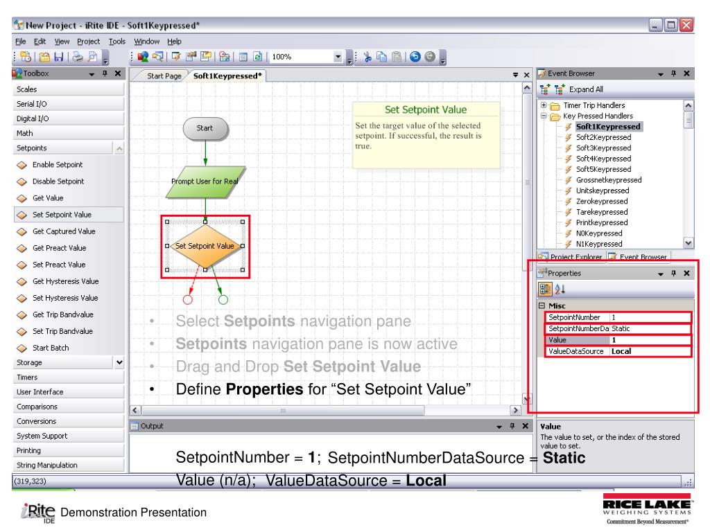The height and width of the screenshot is (532, 710).
Task: Expand the Storage toolbox section chevron
Action: [119, 362]
